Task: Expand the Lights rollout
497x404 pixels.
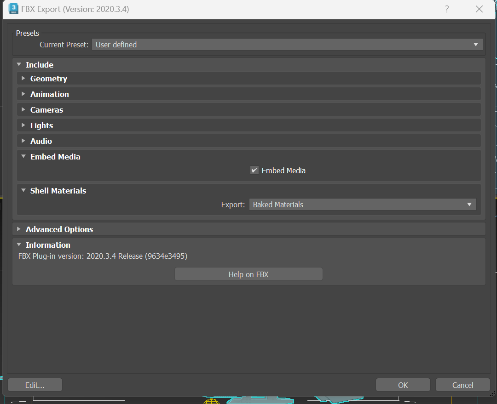Action: click(23, 125)
